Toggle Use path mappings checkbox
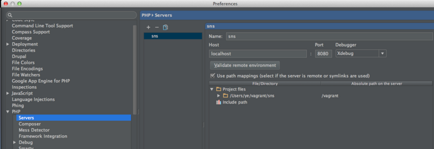Viewport: 434px width, 149px height. [x=212, y=76]
